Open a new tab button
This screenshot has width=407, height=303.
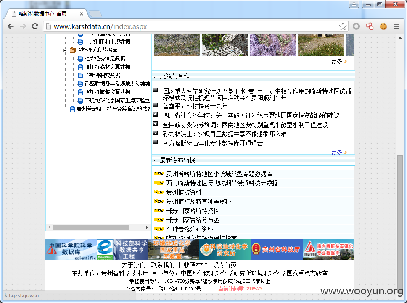coord(95,14)
